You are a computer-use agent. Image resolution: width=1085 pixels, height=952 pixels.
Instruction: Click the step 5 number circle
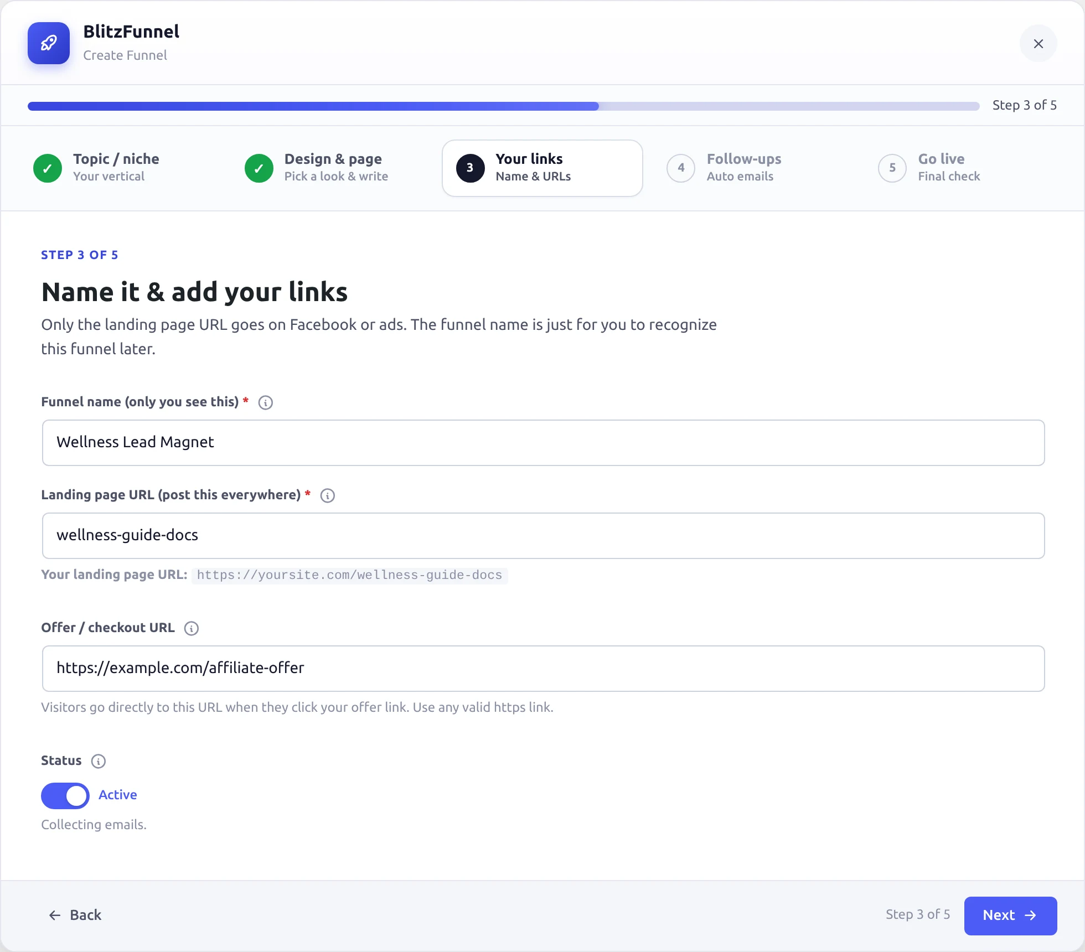click(892, 168)
